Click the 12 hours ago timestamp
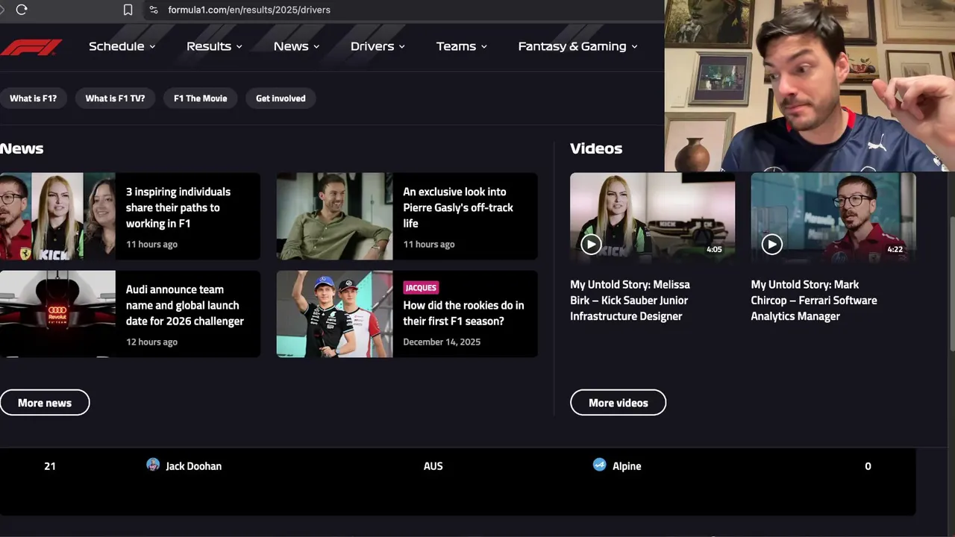The width and height of the screenshot is (955, 537). pos(151,342)
